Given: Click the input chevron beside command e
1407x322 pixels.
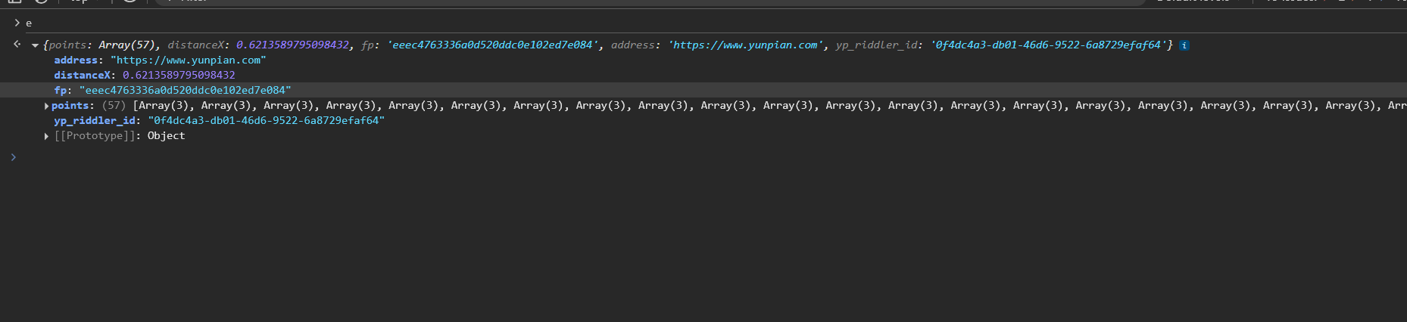Looking at the screenshot, I should 17,23.
